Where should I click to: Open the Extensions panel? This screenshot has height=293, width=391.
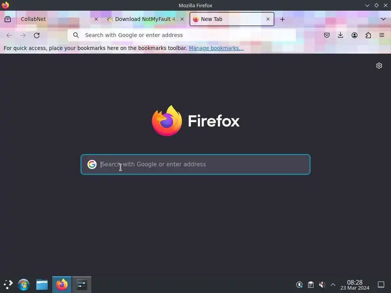click(368, 35)
